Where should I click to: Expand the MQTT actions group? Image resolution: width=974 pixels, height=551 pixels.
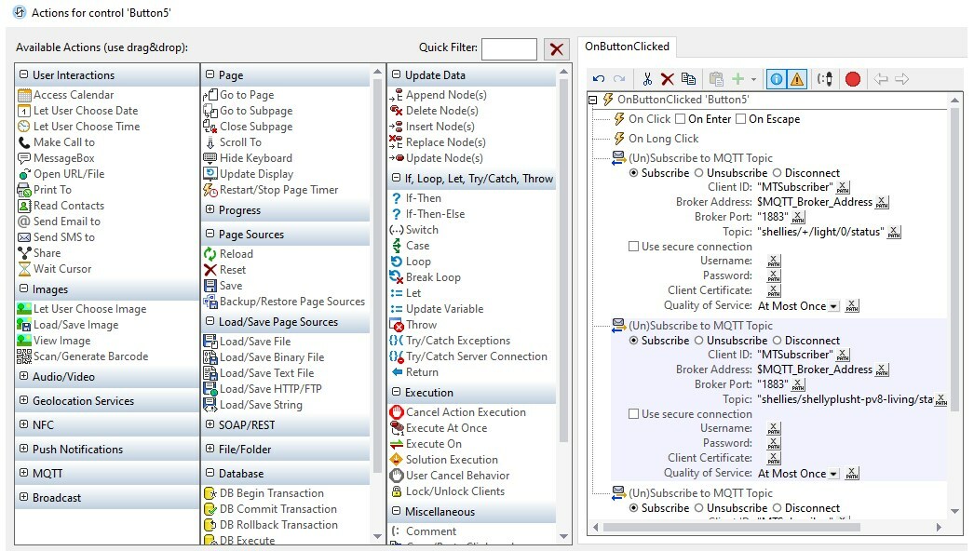23,473
